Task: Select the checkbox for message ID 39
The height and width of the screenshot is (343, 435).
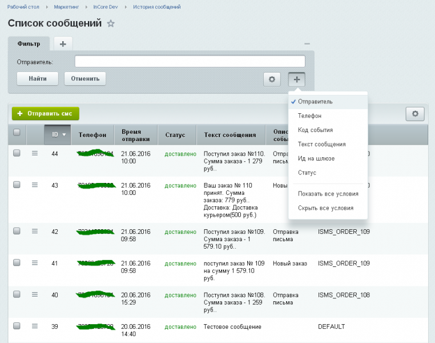Action: point(17,326)
